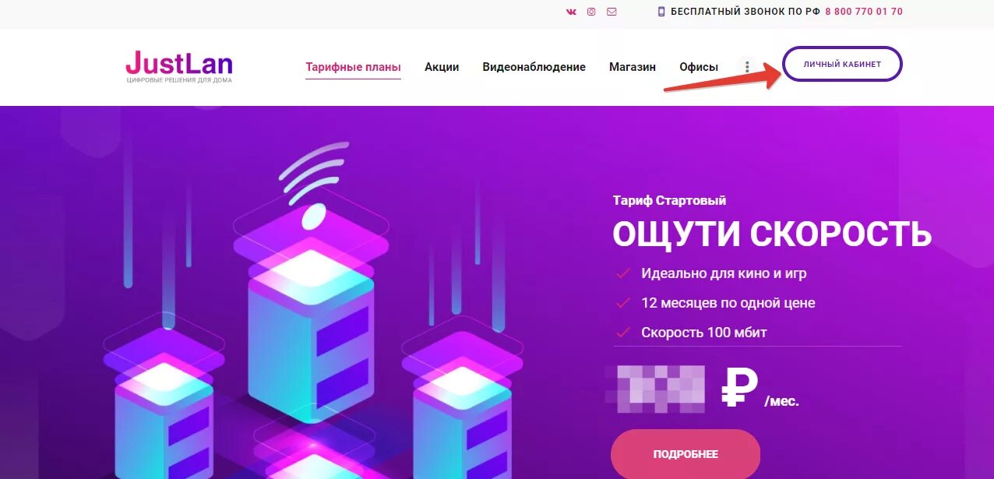Click the email envelope icon
The image size is (994, 479).
tap(612, 12)
